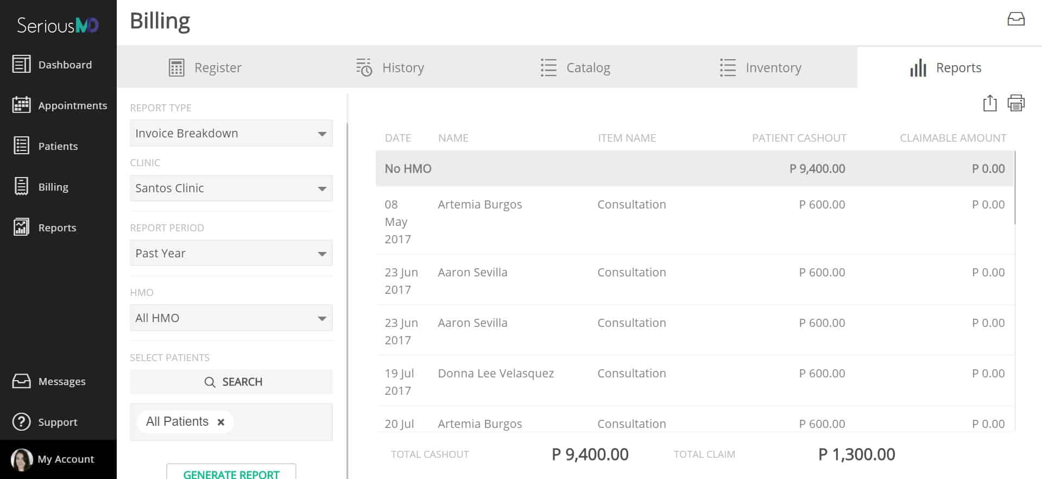Open the inbox tray icon in header

pos(1016,20)
